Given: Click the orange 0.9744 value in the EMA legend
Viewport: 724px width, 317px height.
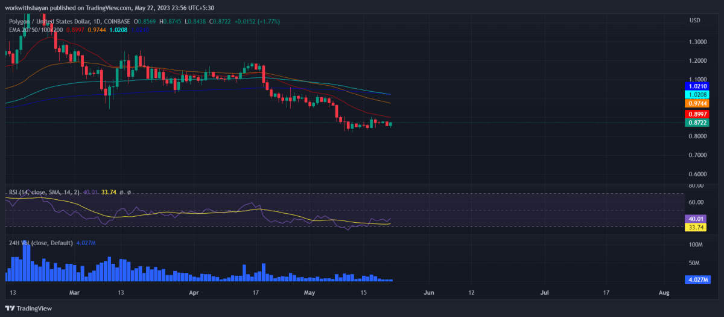Looking at the screenshot, I should tap(97, 29).
